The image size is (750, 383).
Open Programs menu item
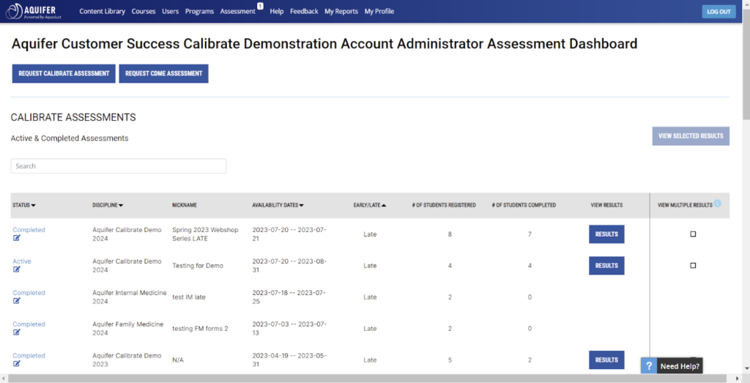(x=199, y=12)
